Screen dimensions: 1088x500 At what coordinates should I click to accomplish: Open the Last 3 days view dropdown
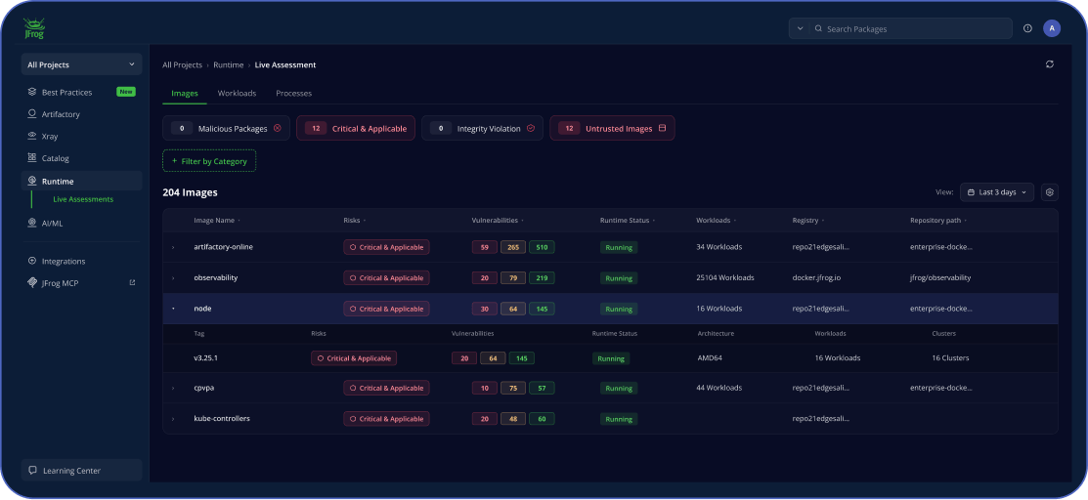click(x=997, y=192)
